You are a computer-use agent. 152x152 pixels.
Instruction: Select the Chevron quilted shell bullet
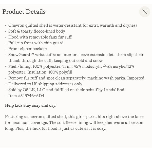point(73,25)
